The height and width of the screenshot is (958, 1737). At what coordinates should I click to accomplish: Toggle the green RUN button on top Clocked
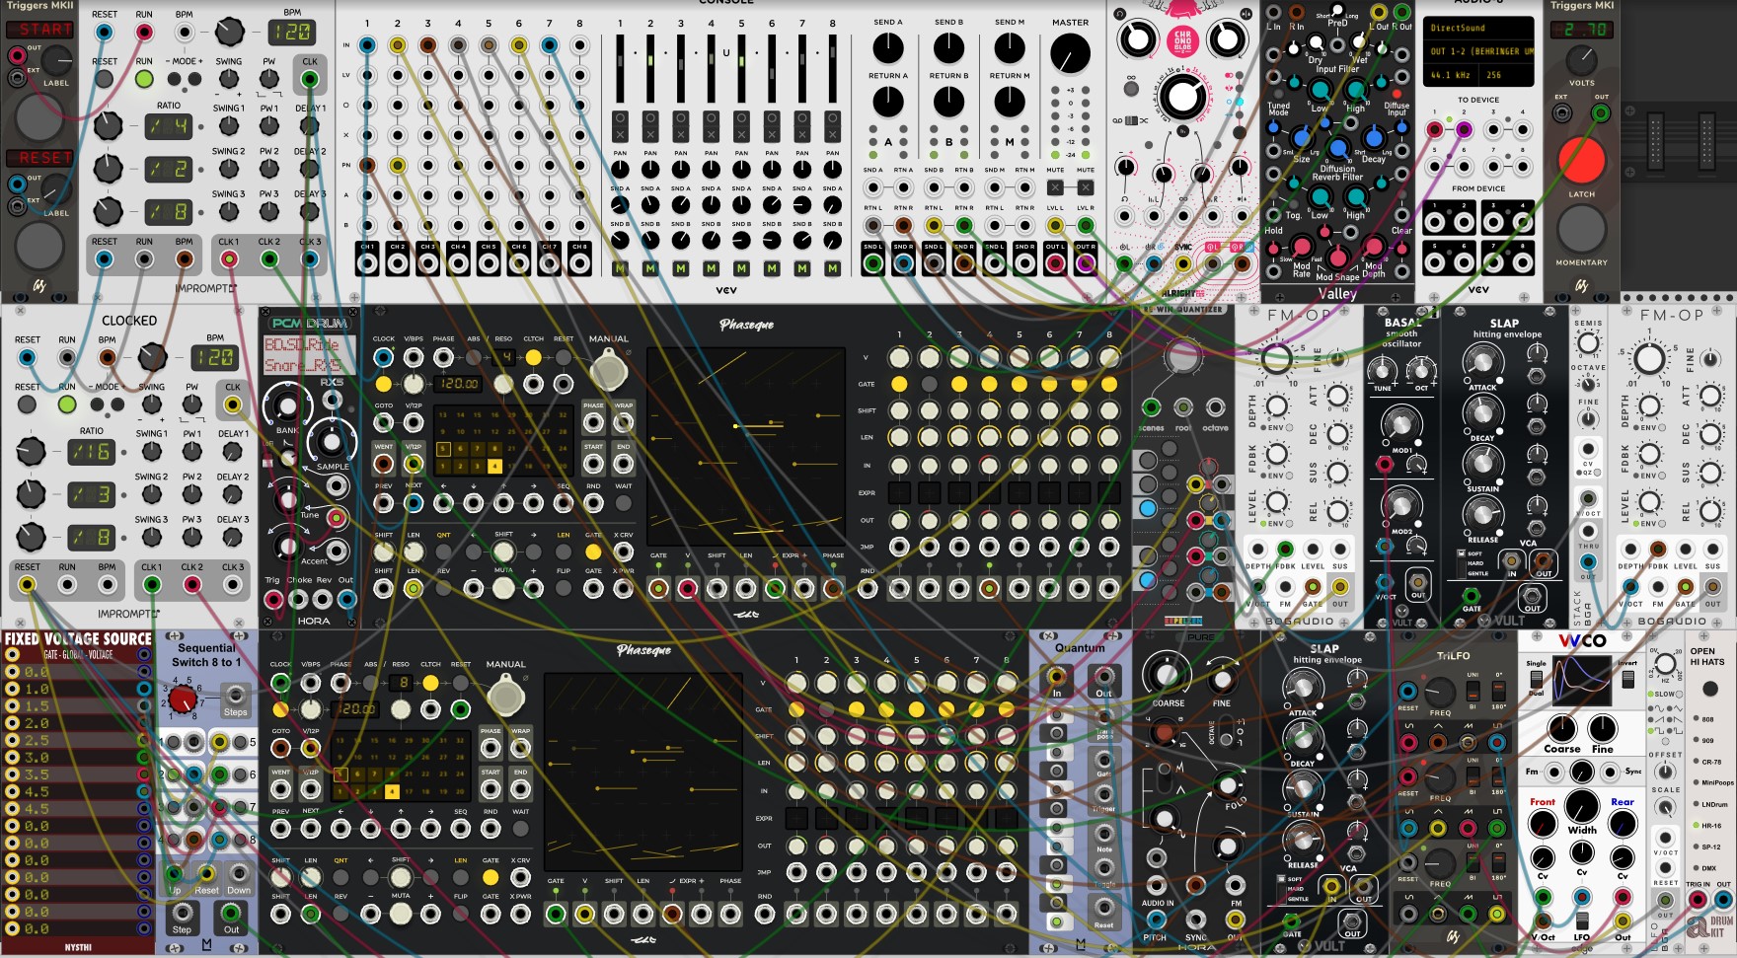(x=144, y=79)
